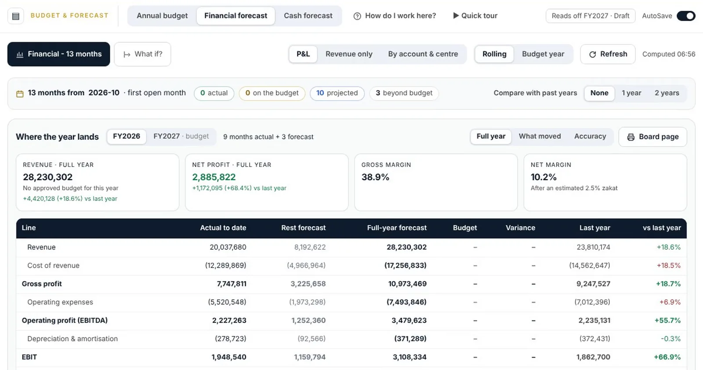The image size is (703, 370).
Task: Click the Gross Margin 38.9% card
Action: pos(436,182)
